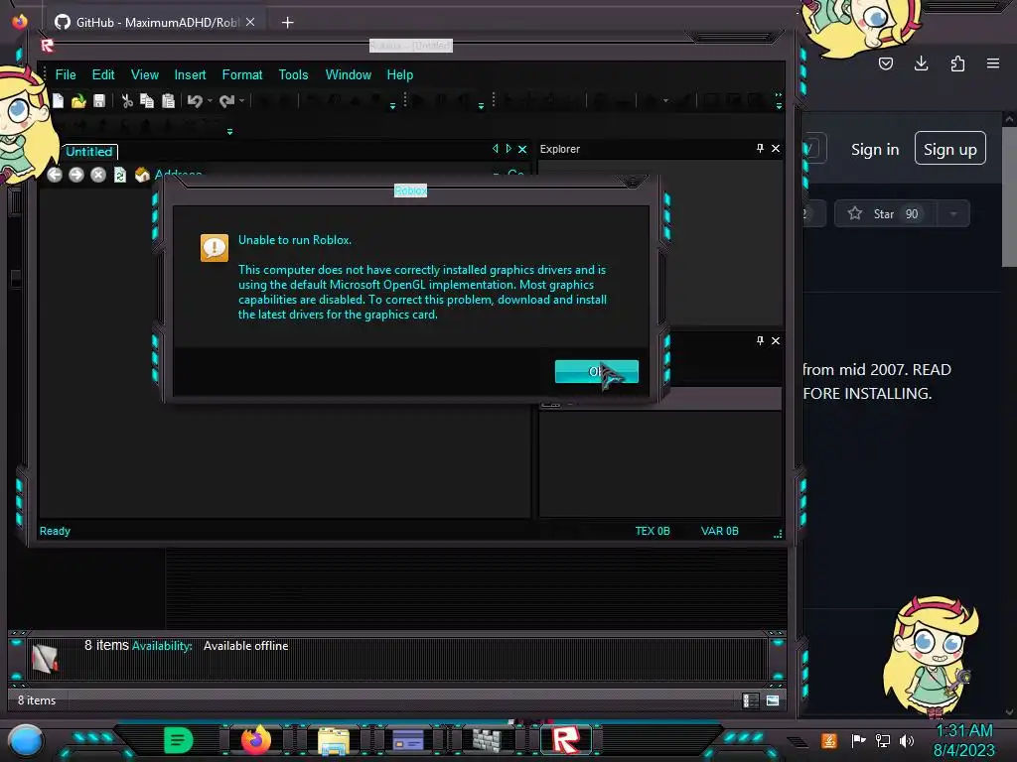Open the brick wall app on taskbar

[487, 740]
